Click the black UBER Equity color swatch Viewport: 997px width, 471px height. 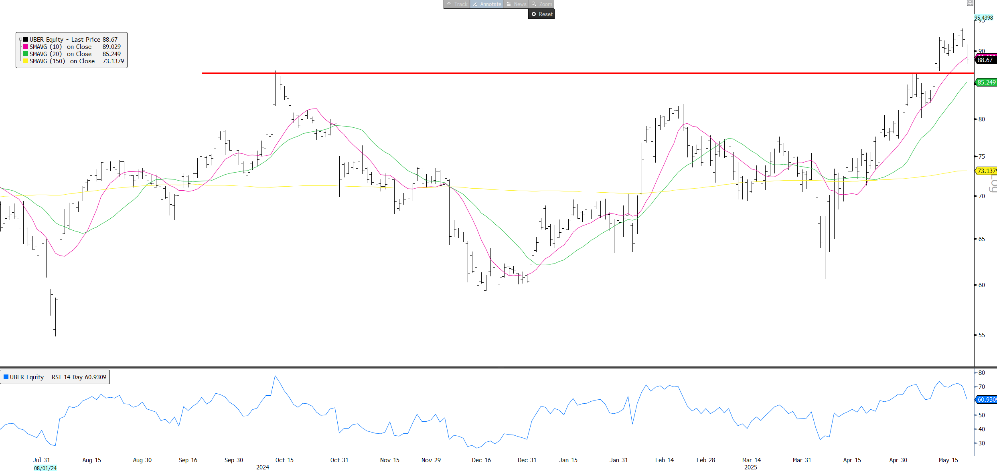[x=26, y=39]
